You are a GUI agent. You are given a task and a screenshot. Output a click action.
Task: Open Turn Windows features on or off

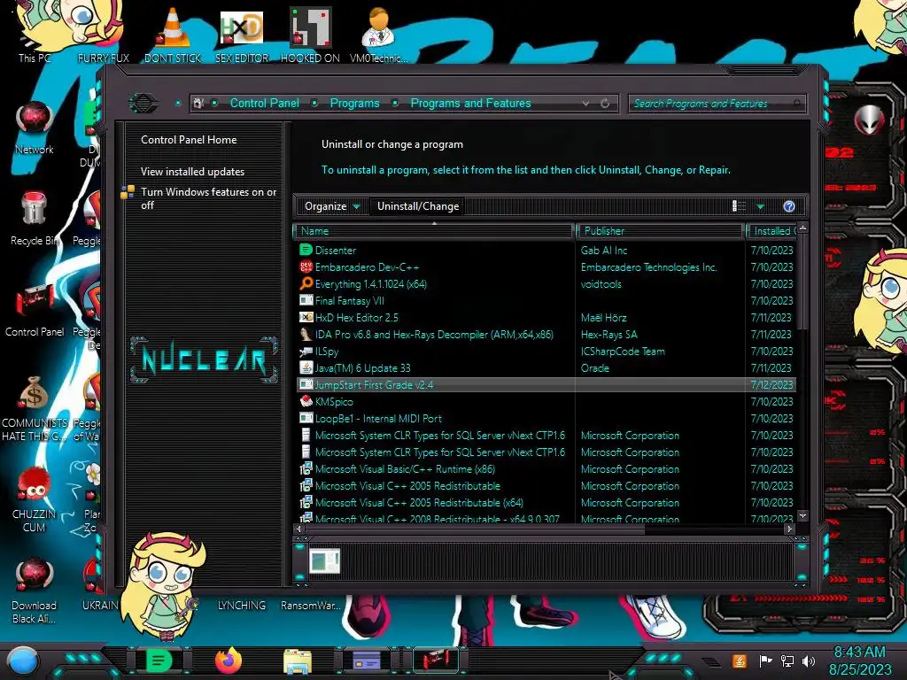coord(208,198)
